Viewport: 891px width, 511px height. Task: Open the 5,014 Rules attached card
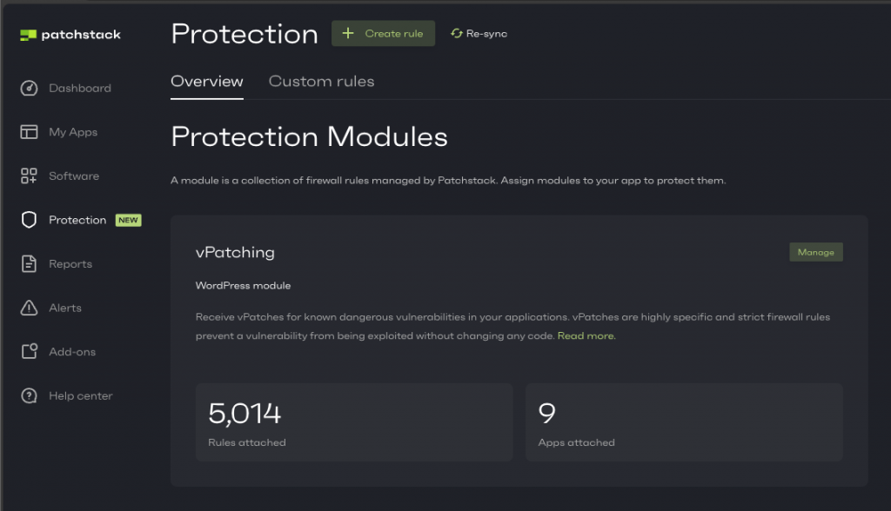click(354, 422)
